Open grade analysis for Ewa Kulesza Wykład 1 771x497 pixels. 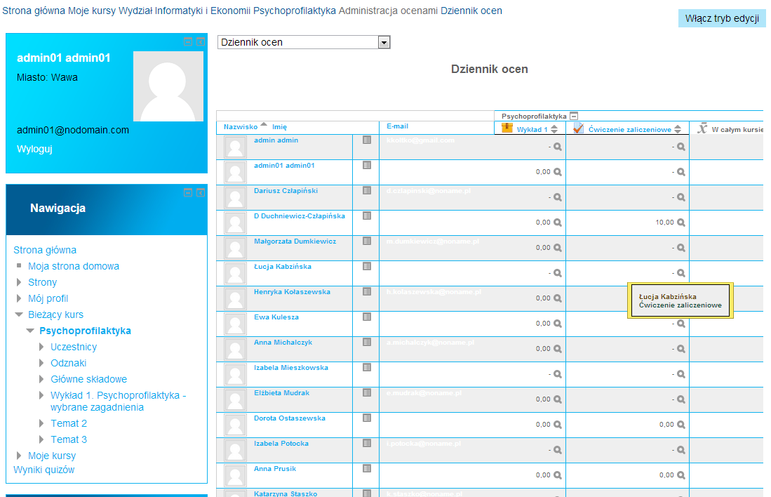click(x=558, y=324)
